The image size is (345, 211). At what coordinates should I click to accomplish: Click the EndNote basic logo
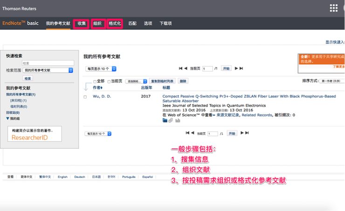pos(21,23)
